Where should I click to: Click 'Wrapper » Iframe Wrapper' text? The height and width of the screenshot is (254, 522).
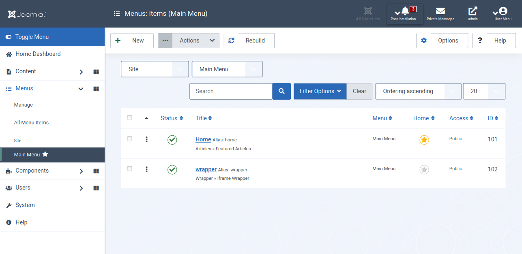pos(222,178)
